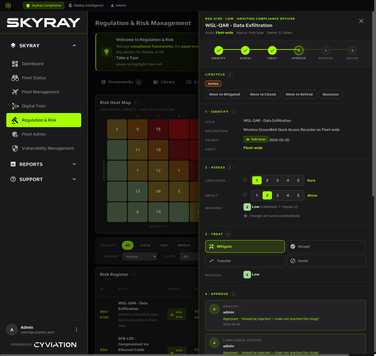The width and height of the screenshot is (376, 356).
Task: Expand the SUPPORT sidebar section
Action: tap(74, 179)
